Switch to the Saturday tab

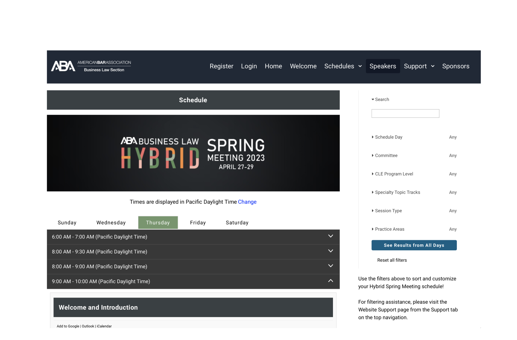point(237,222)
